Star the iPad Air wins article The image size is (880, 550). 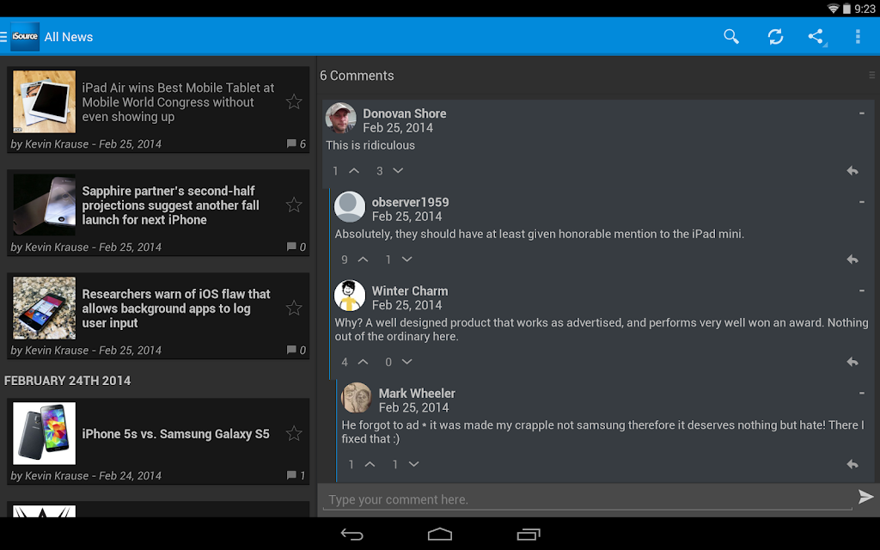click(x=294, y=101)
